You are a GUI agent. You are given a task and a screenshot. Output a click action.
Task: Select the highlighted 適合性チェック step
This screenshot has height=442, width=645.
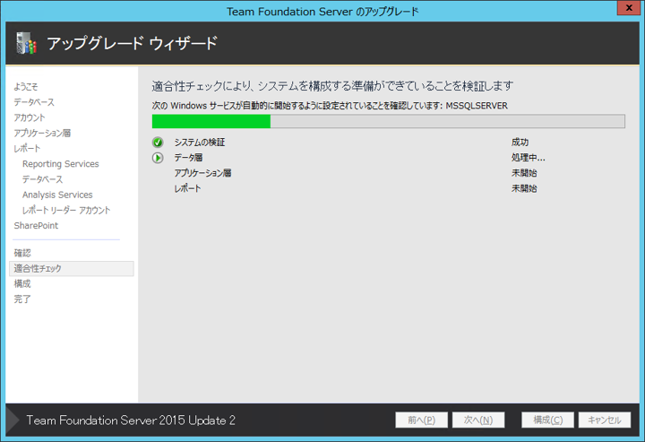point(71,268)
